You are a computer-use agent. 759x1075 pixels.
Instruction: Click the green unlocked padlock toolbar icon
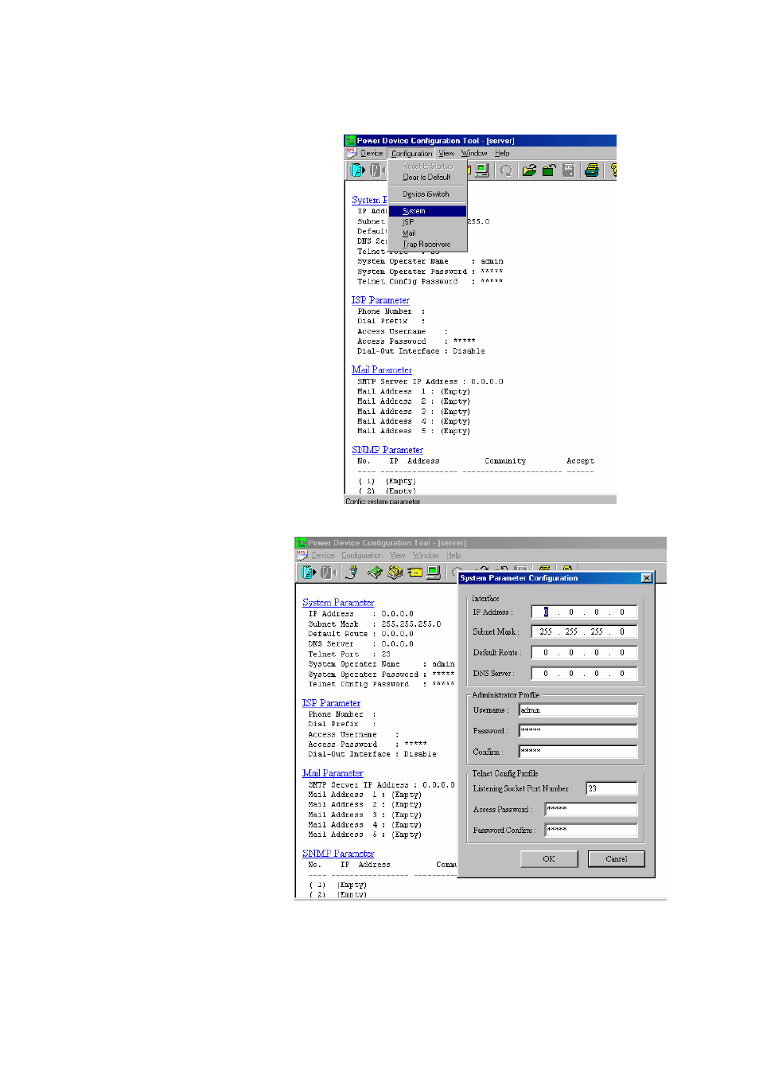tap(549, 170)
